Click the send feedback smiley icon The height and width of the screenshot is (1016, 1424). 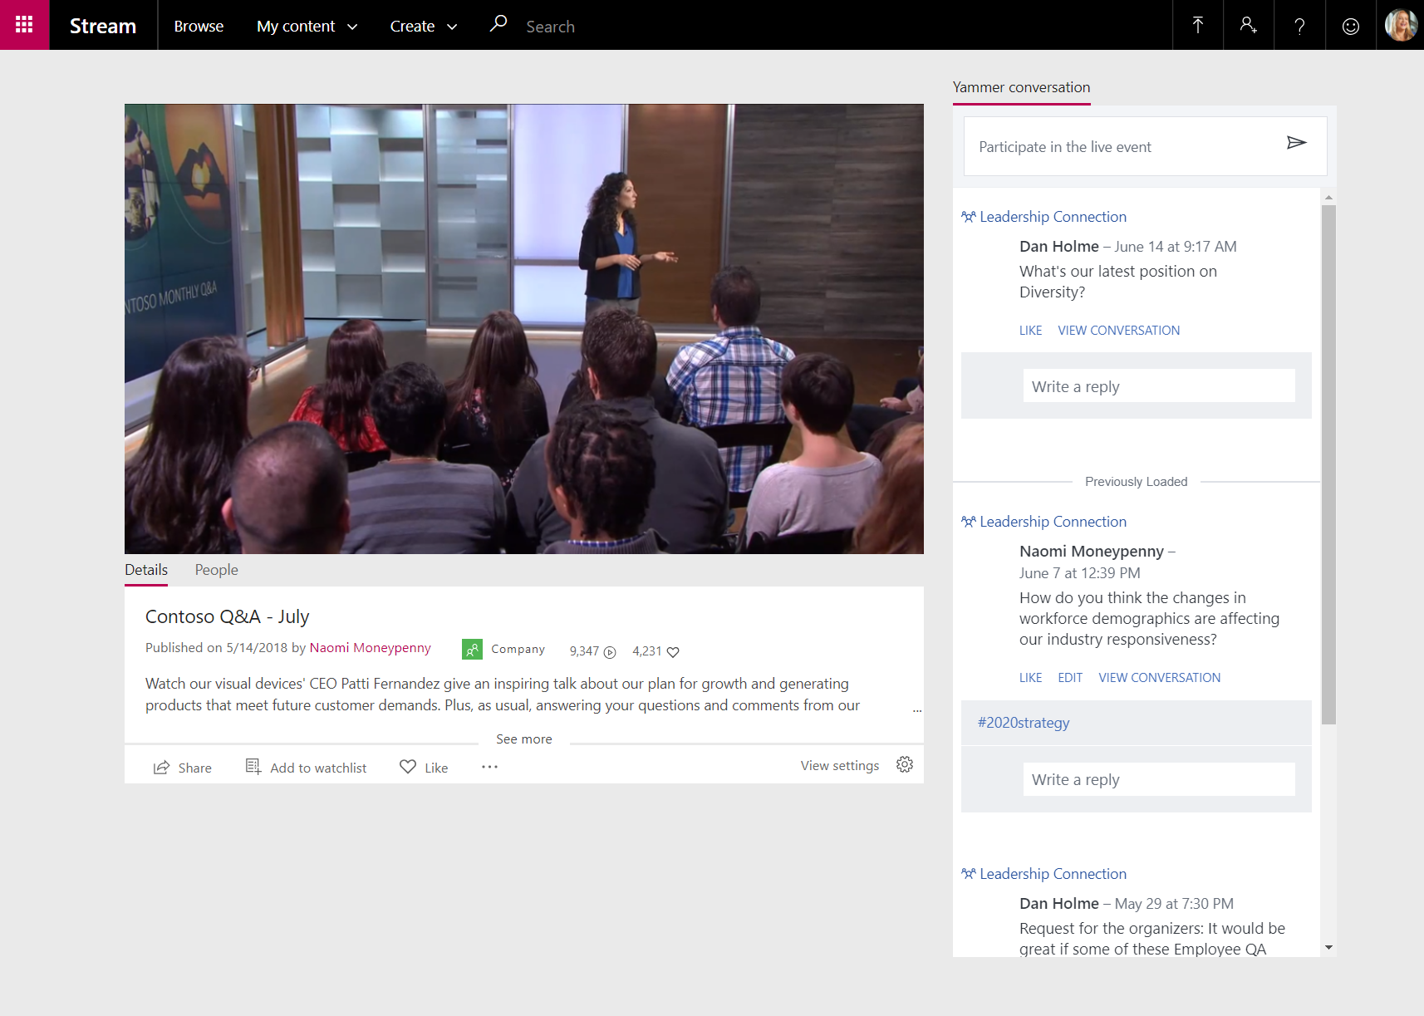tap(1350, 25)
